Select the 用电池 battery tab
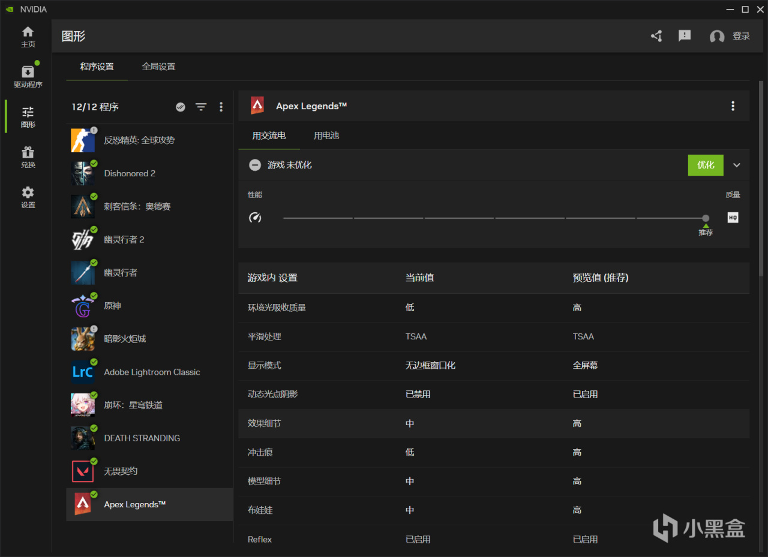768x557 pixels. tap(326, 136)
